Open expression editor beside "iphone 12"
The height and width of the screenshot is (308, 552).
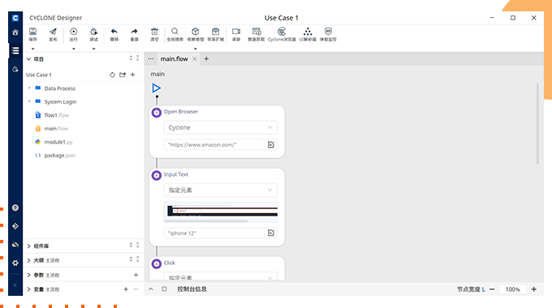click(x=270, y=233)
